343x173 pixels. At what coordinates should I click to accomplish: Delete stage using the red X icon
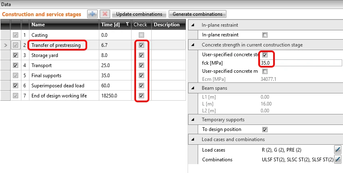click(105, 14)
